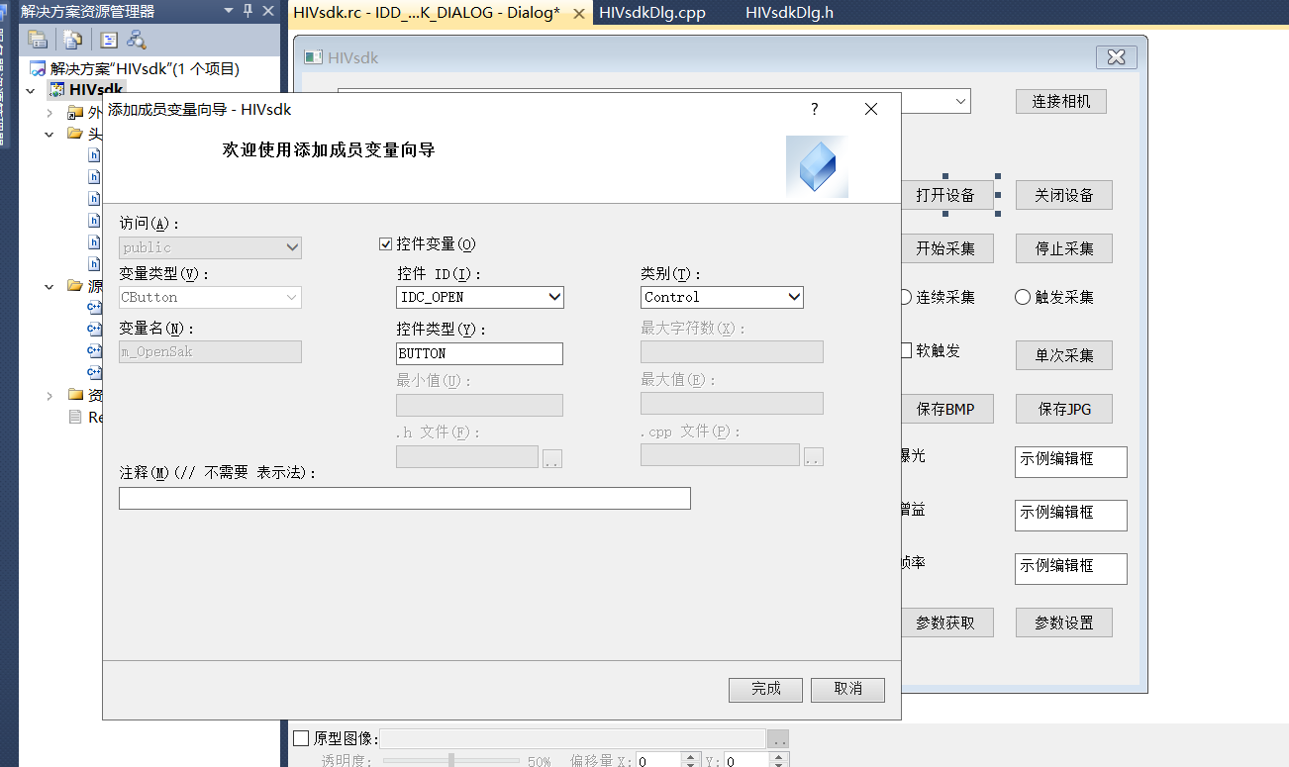Switch to the HIVsdkDlg.cpp tab
Image resolution: width=1289 pixels, height=767 pixels.
point(651,13)
